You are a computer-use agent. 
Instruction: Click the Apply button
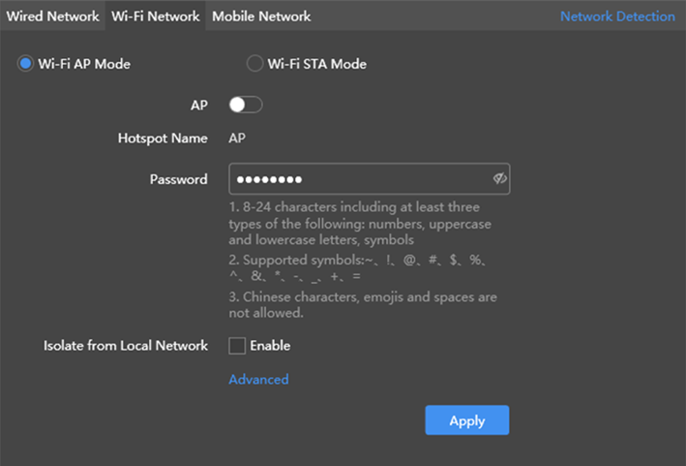[x=466, y=420]
